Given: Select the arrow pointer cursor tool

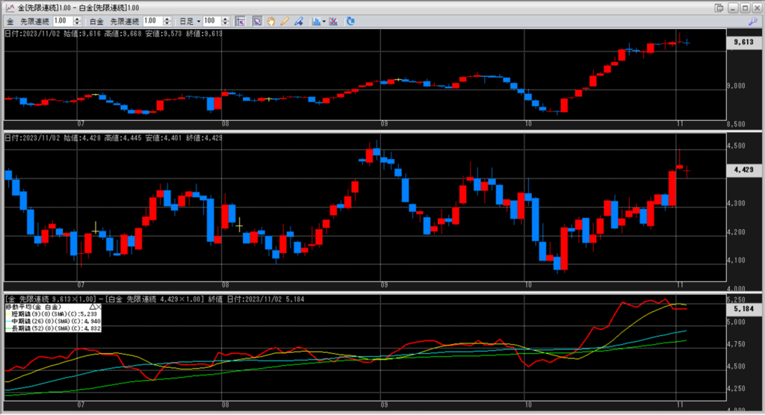Looking at the screenshot, I should coord(257,21).
